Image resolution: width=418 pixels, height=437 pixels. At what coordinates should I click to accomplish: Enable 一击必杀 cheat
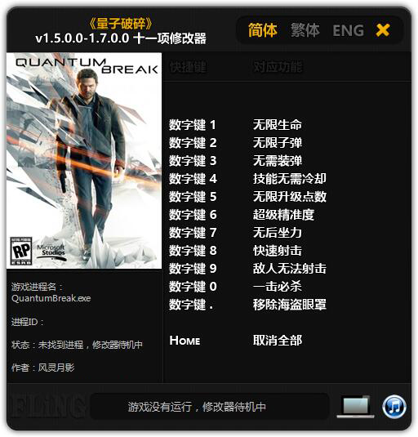(278, 286)
